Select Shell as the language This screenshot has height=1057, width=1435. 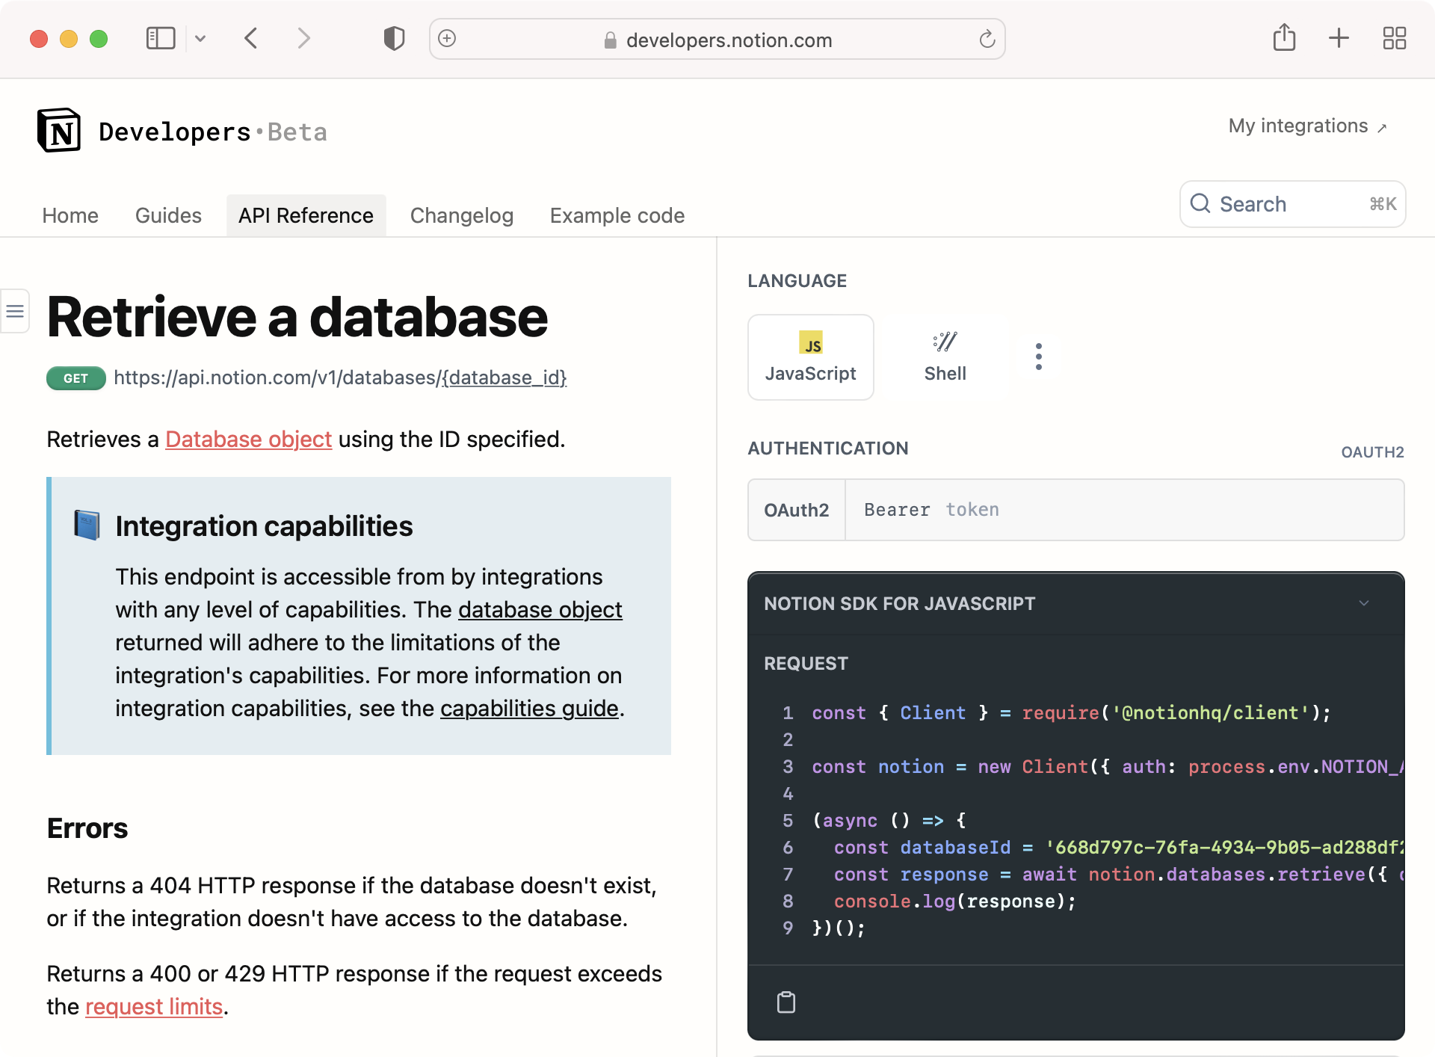945,357
